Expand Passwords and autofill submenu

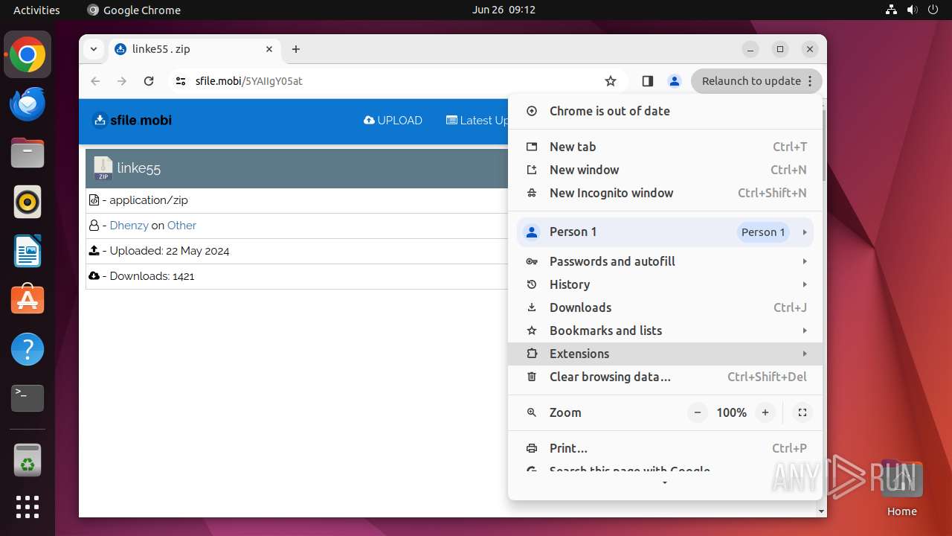tap(666, 261)
